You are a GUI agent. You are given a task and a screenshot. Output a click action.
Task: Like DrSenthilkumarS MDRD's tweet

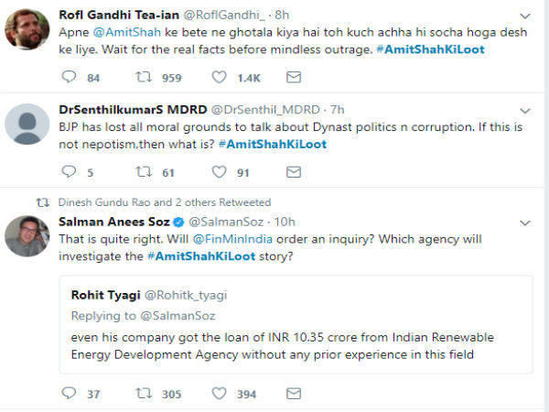[x=220, y=172]
